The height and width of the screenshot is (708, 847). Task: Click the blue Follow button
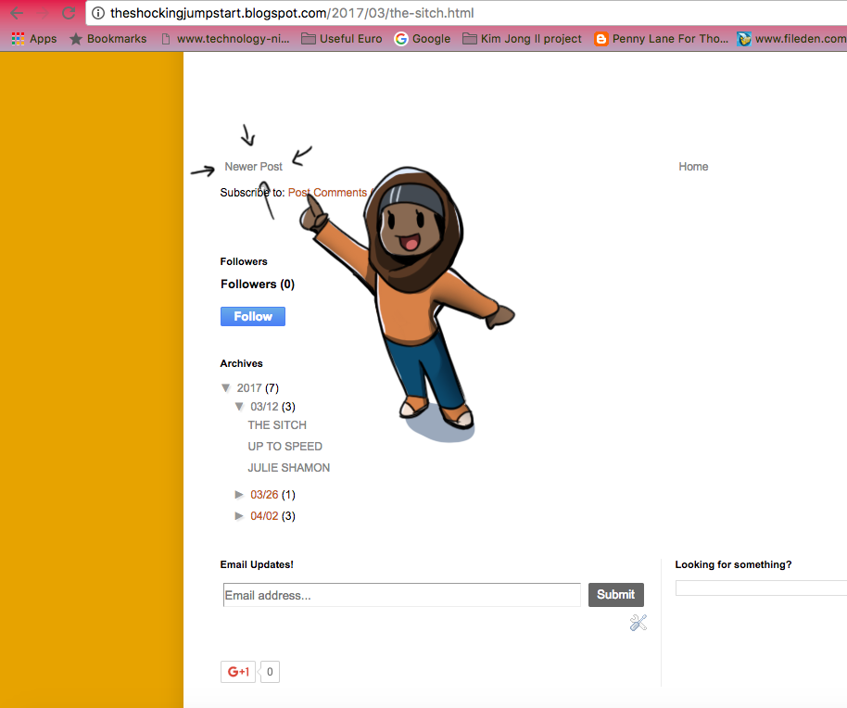pos(253,316)
